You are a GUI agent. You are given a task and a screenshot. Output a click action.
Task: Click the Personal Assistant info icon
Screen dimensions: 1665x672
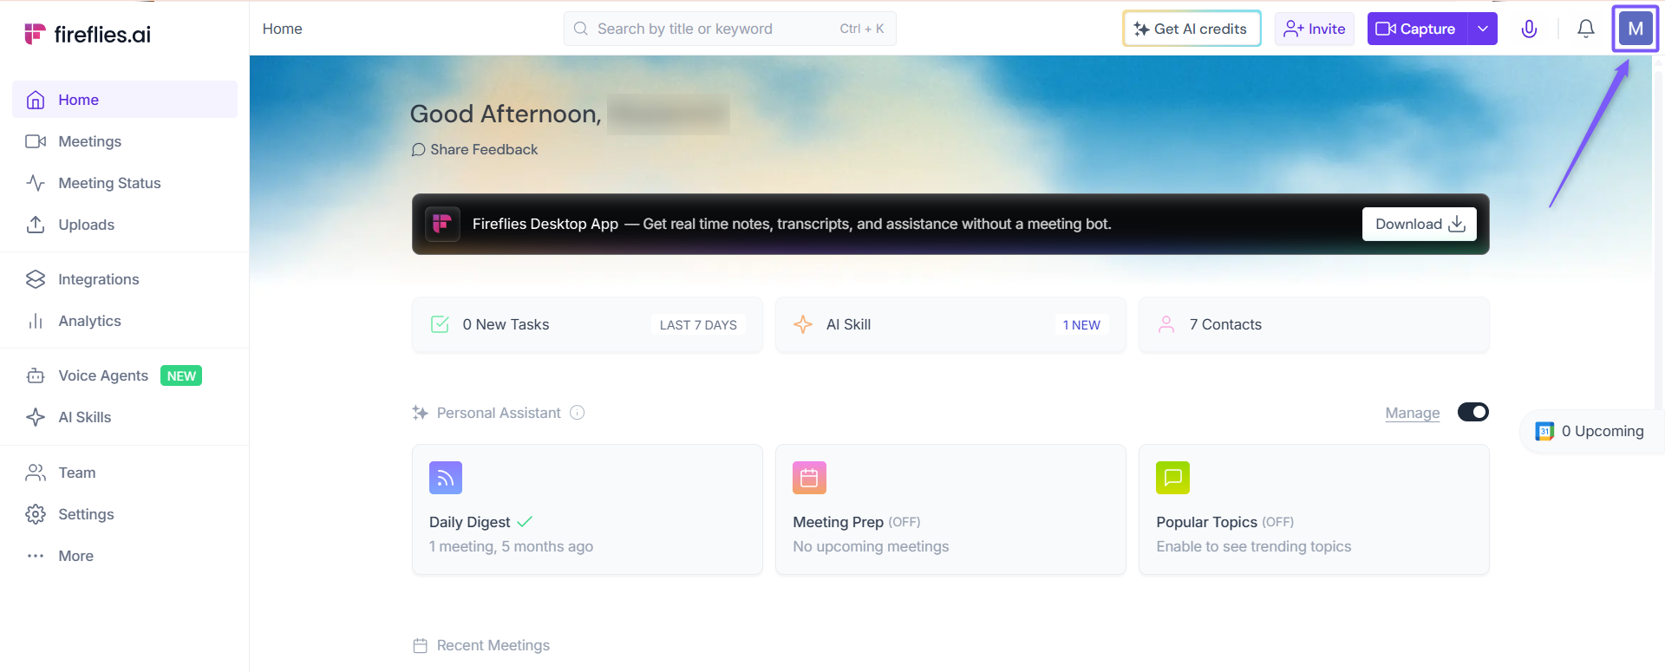pyautogui.click(x=578, y=413)
